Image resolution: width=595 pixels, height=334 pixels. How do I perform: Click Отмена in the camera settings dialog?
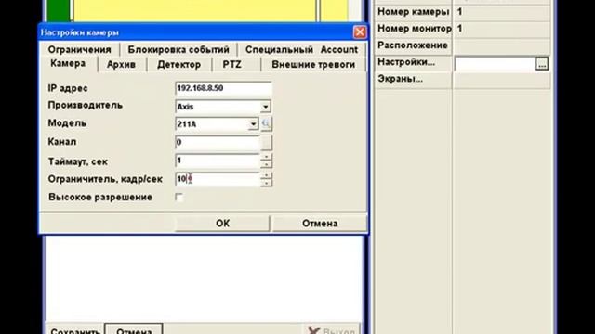click(320, 223)
